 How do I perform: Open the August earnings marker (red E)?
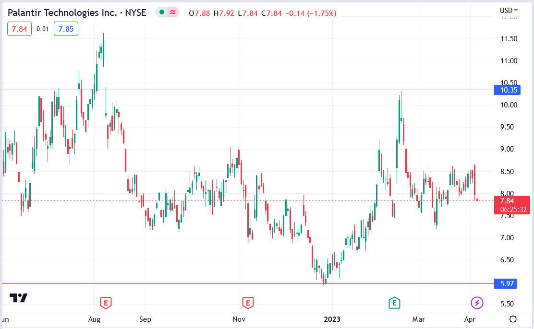pyautogui.click(x=106, y=303)
